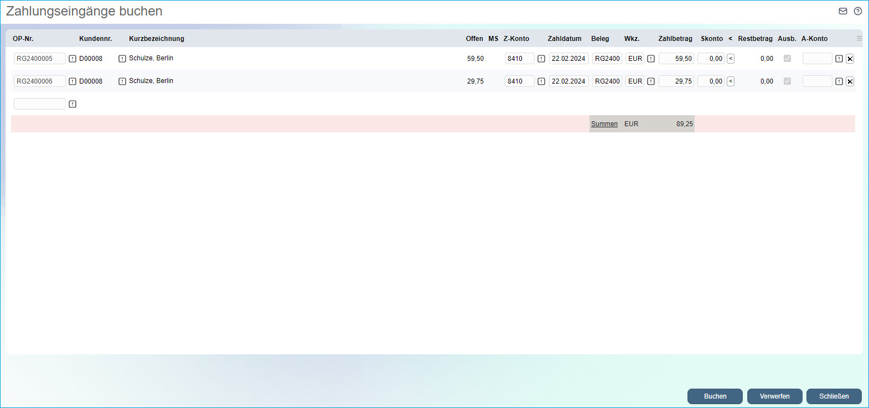Open currency lookup icon in RG2400005 row
Screen dimensions: 869x408
[651, 59]
